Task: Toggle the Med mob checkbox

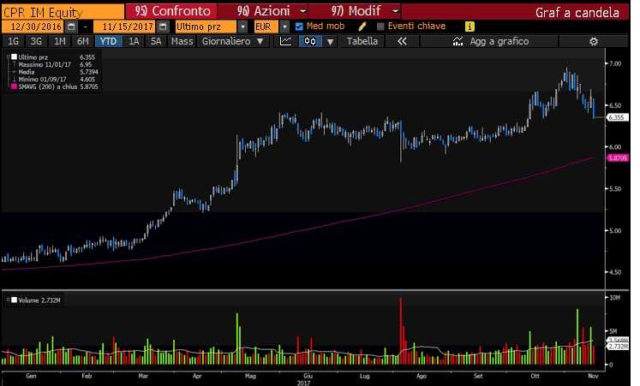Action: [x=299, y=27]
